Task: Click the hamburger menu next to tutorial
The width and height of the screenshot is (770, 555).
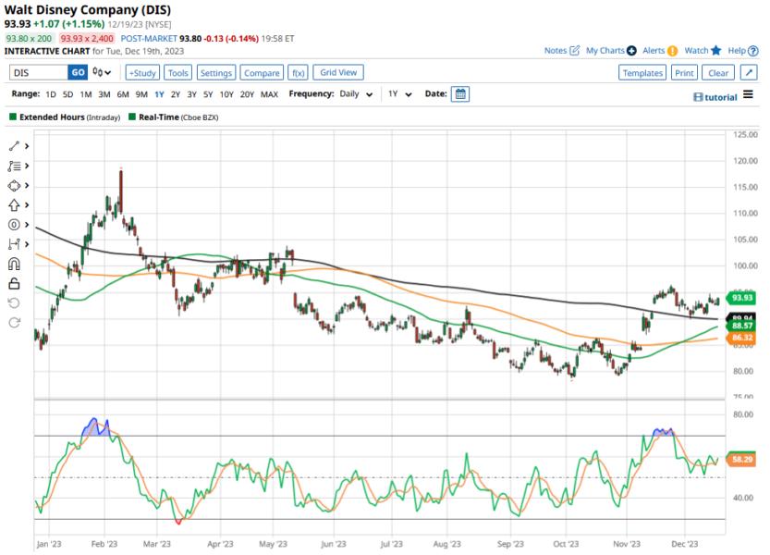Action: [x=748, y=95]
